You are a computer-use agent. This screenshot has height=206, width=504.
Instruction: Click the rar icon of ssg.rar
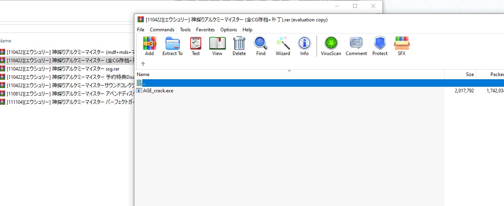(x=2, y=69)
